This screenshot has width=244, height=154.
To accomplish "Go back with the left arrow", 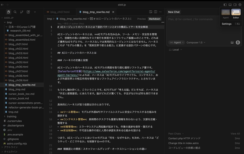I will coord(2,5).
